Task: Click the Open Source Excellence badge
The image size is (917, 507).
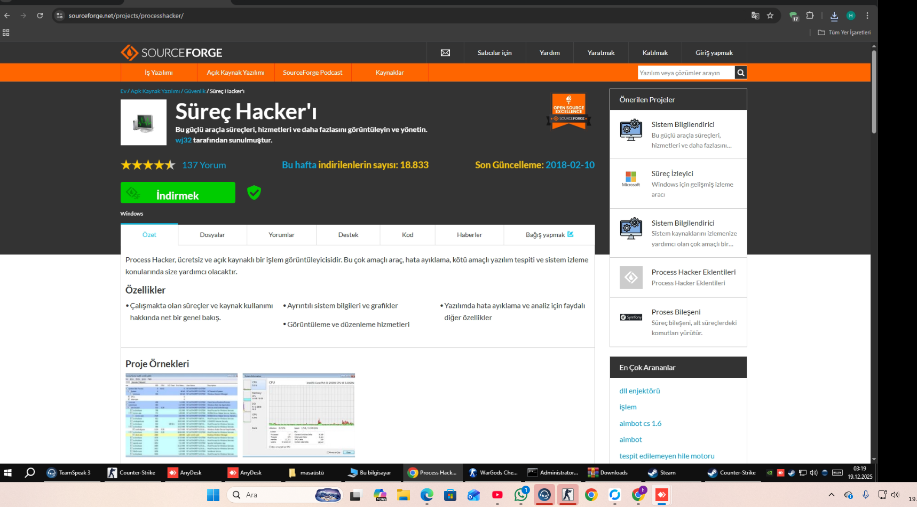Action: coord(568,112)
